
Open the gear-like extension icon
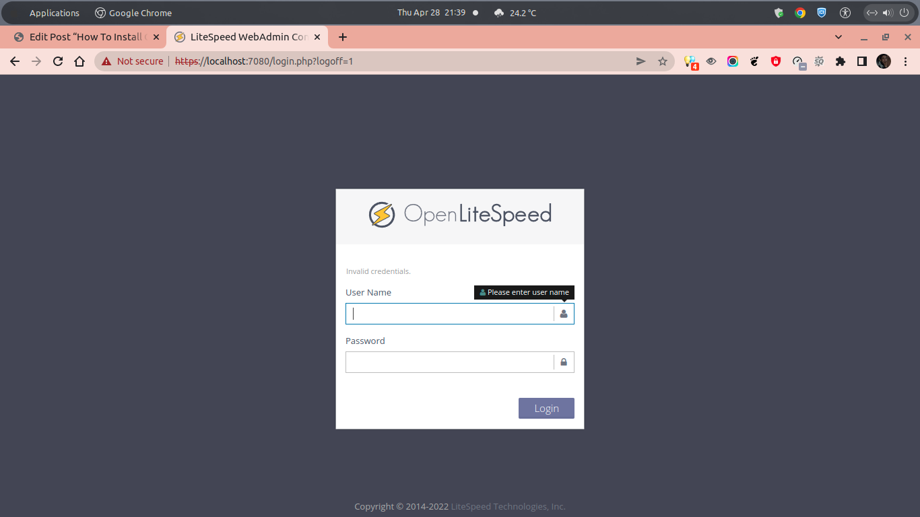click(x=819, y=61)
